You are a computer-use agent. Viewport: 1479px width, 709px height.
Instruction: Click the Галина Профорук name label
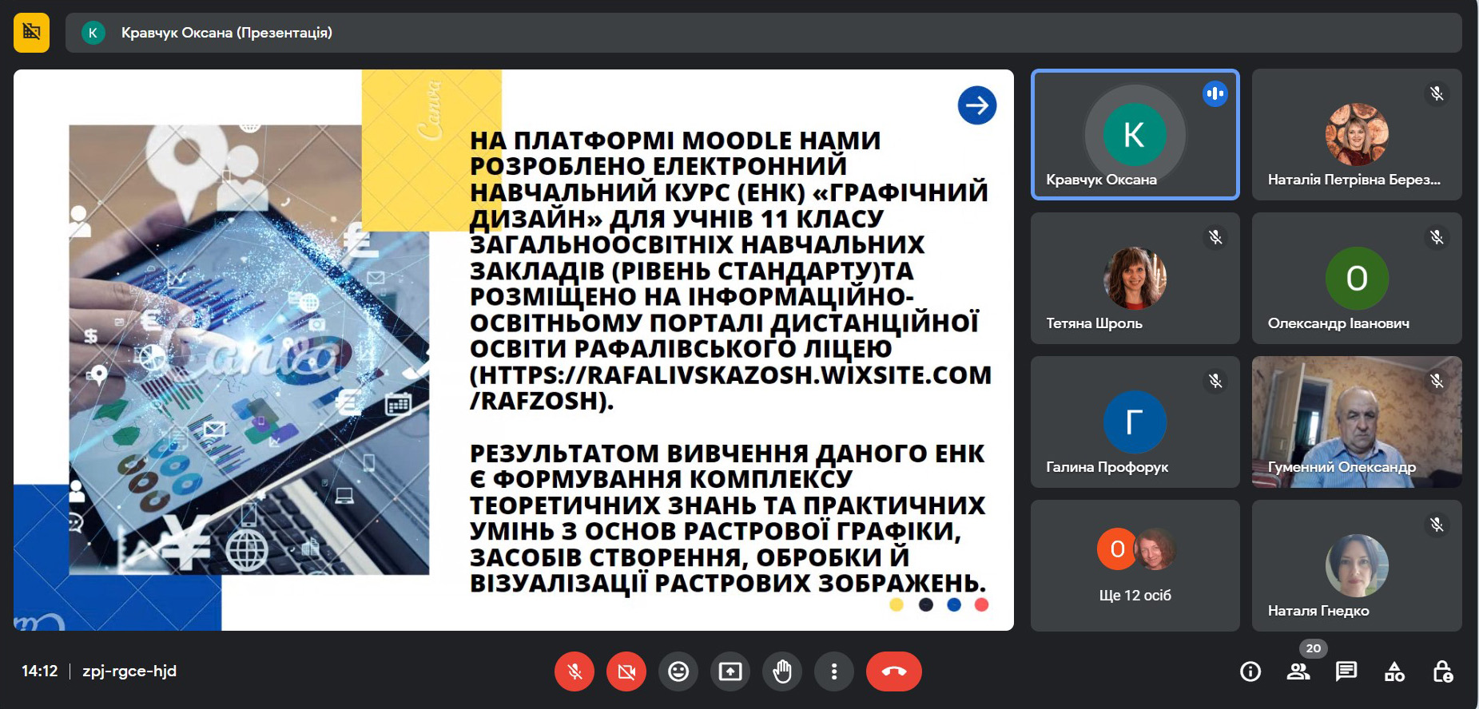[1107, 467]
